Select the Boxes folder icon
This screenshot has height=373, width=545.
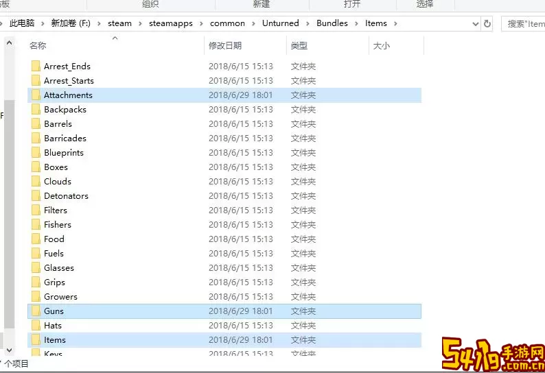tap(36, 167)
